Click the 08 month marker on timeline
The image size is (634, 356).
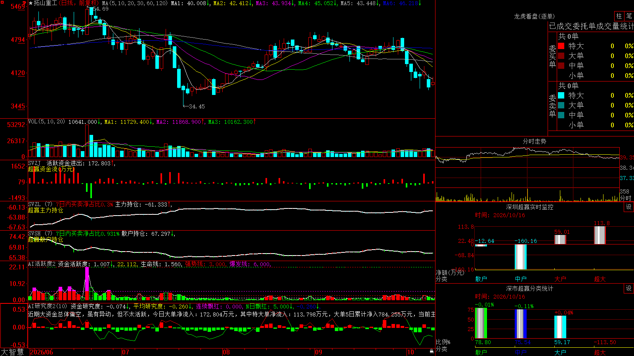coord(226,352)
